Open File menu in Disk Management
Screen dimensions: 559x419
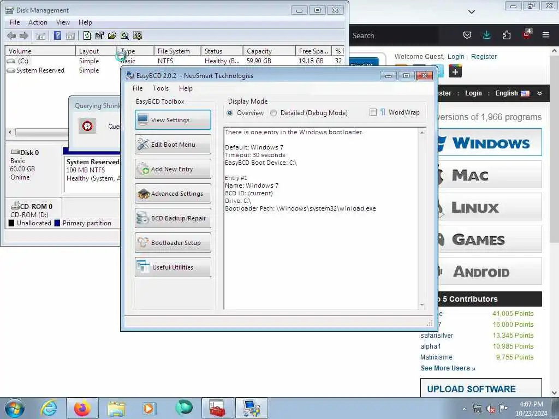(x=15, y=22)
